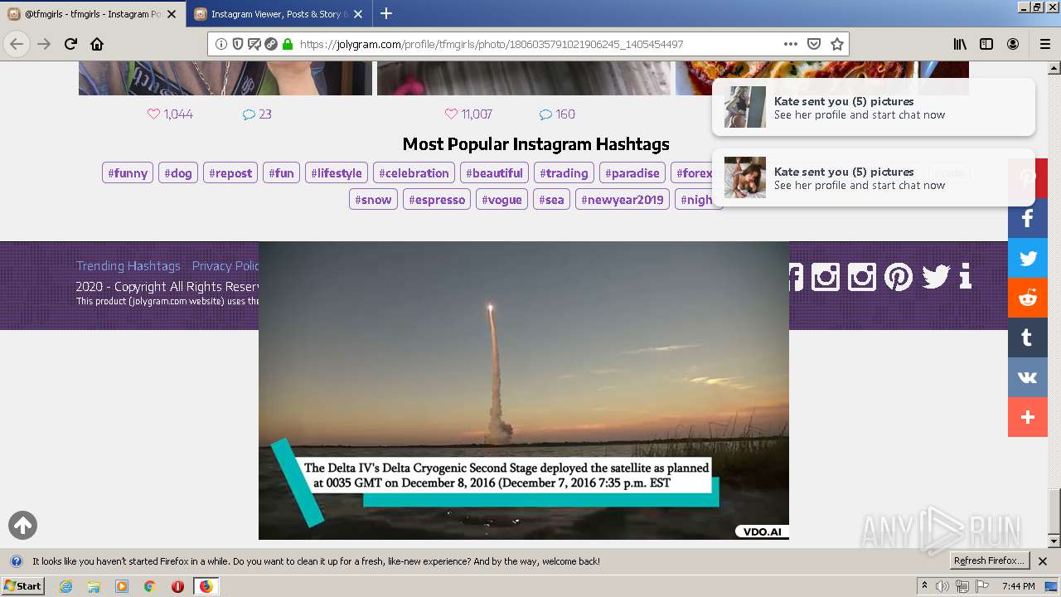Click the 1,044 likes heart icon

tap(153, 114)
